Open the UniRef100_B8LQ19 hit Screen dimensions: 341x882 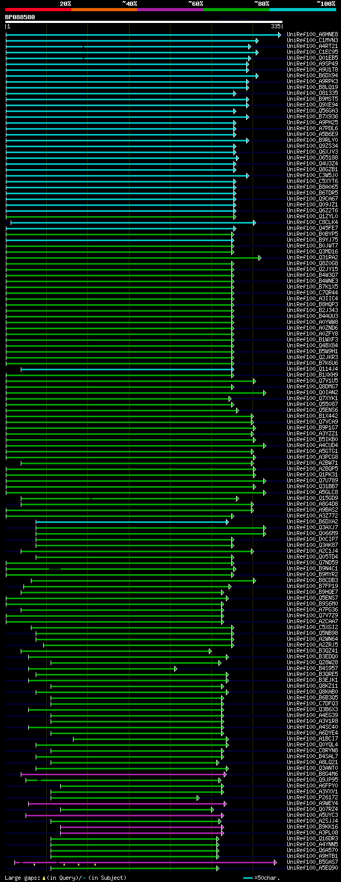pos(312,87)
